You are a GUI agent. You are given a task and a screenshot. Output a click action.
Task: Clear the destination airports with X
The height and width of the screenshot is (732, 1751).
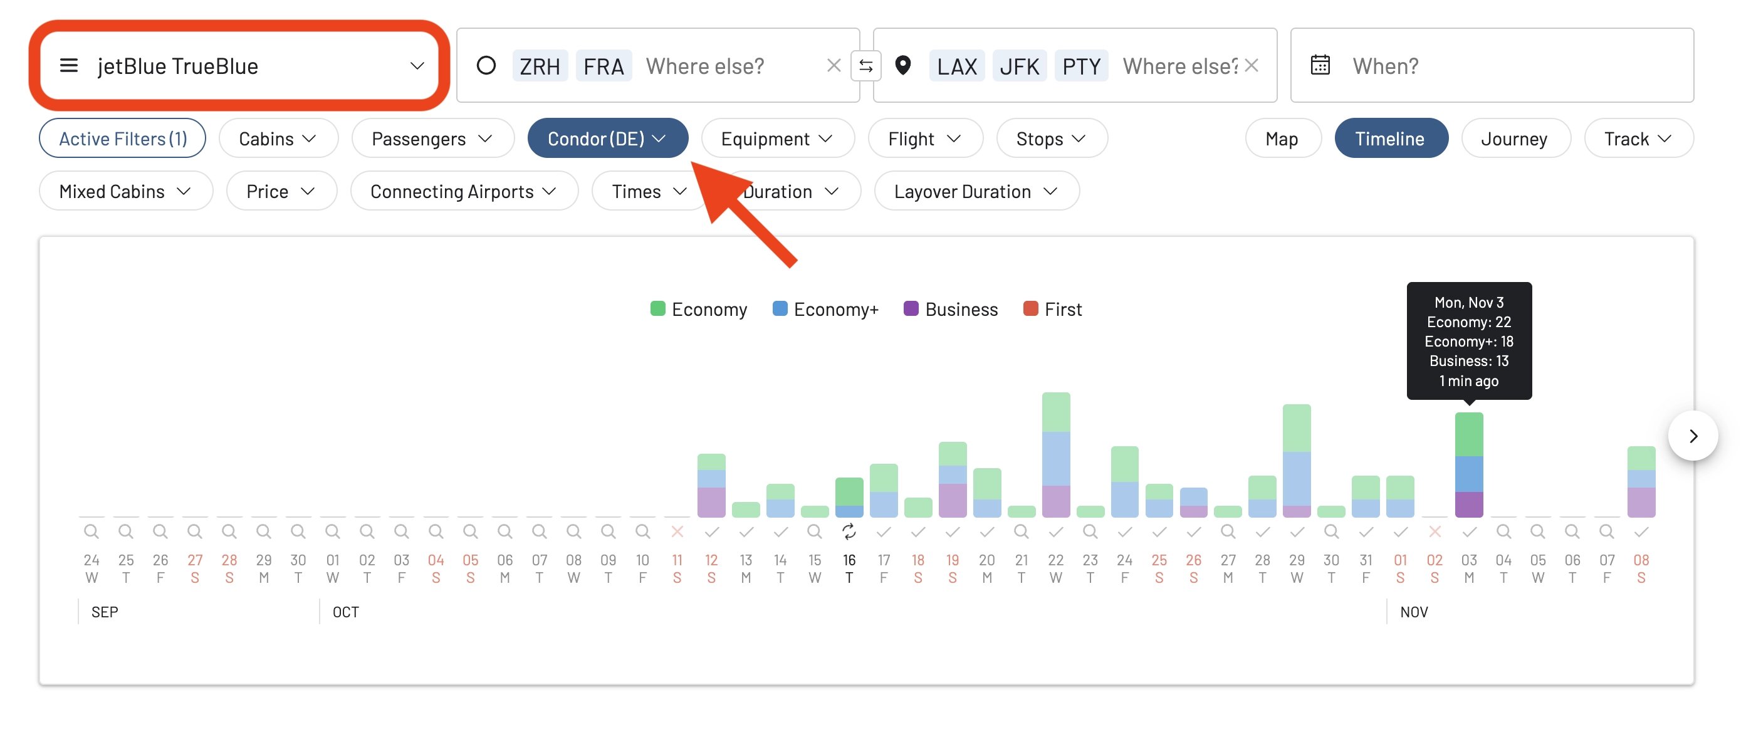tap(1252, 66)
